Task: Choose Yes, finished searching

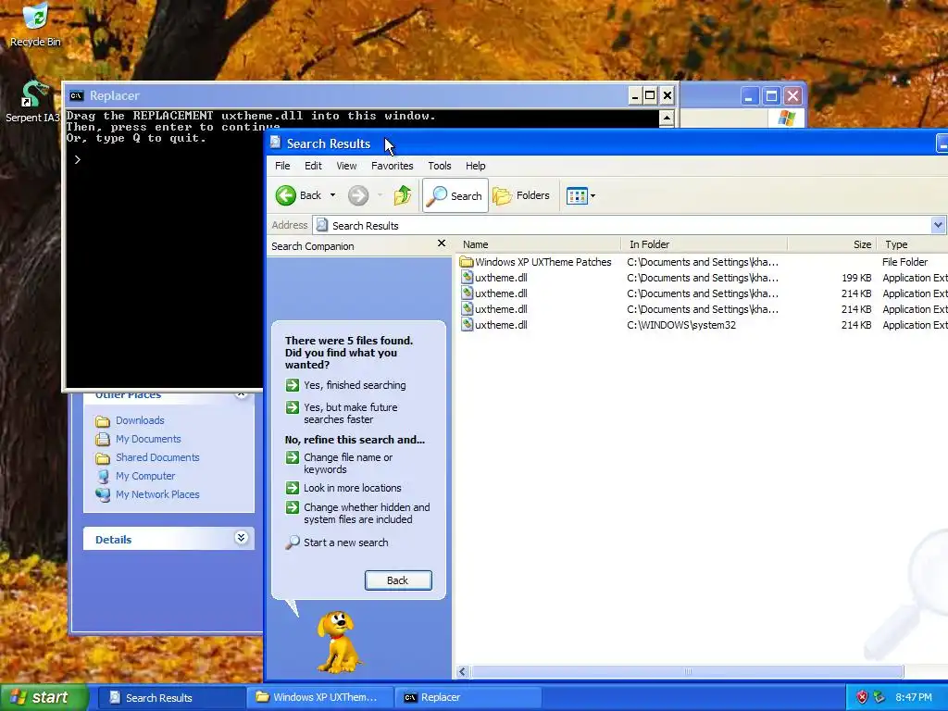Action: [x=355, y=385]
